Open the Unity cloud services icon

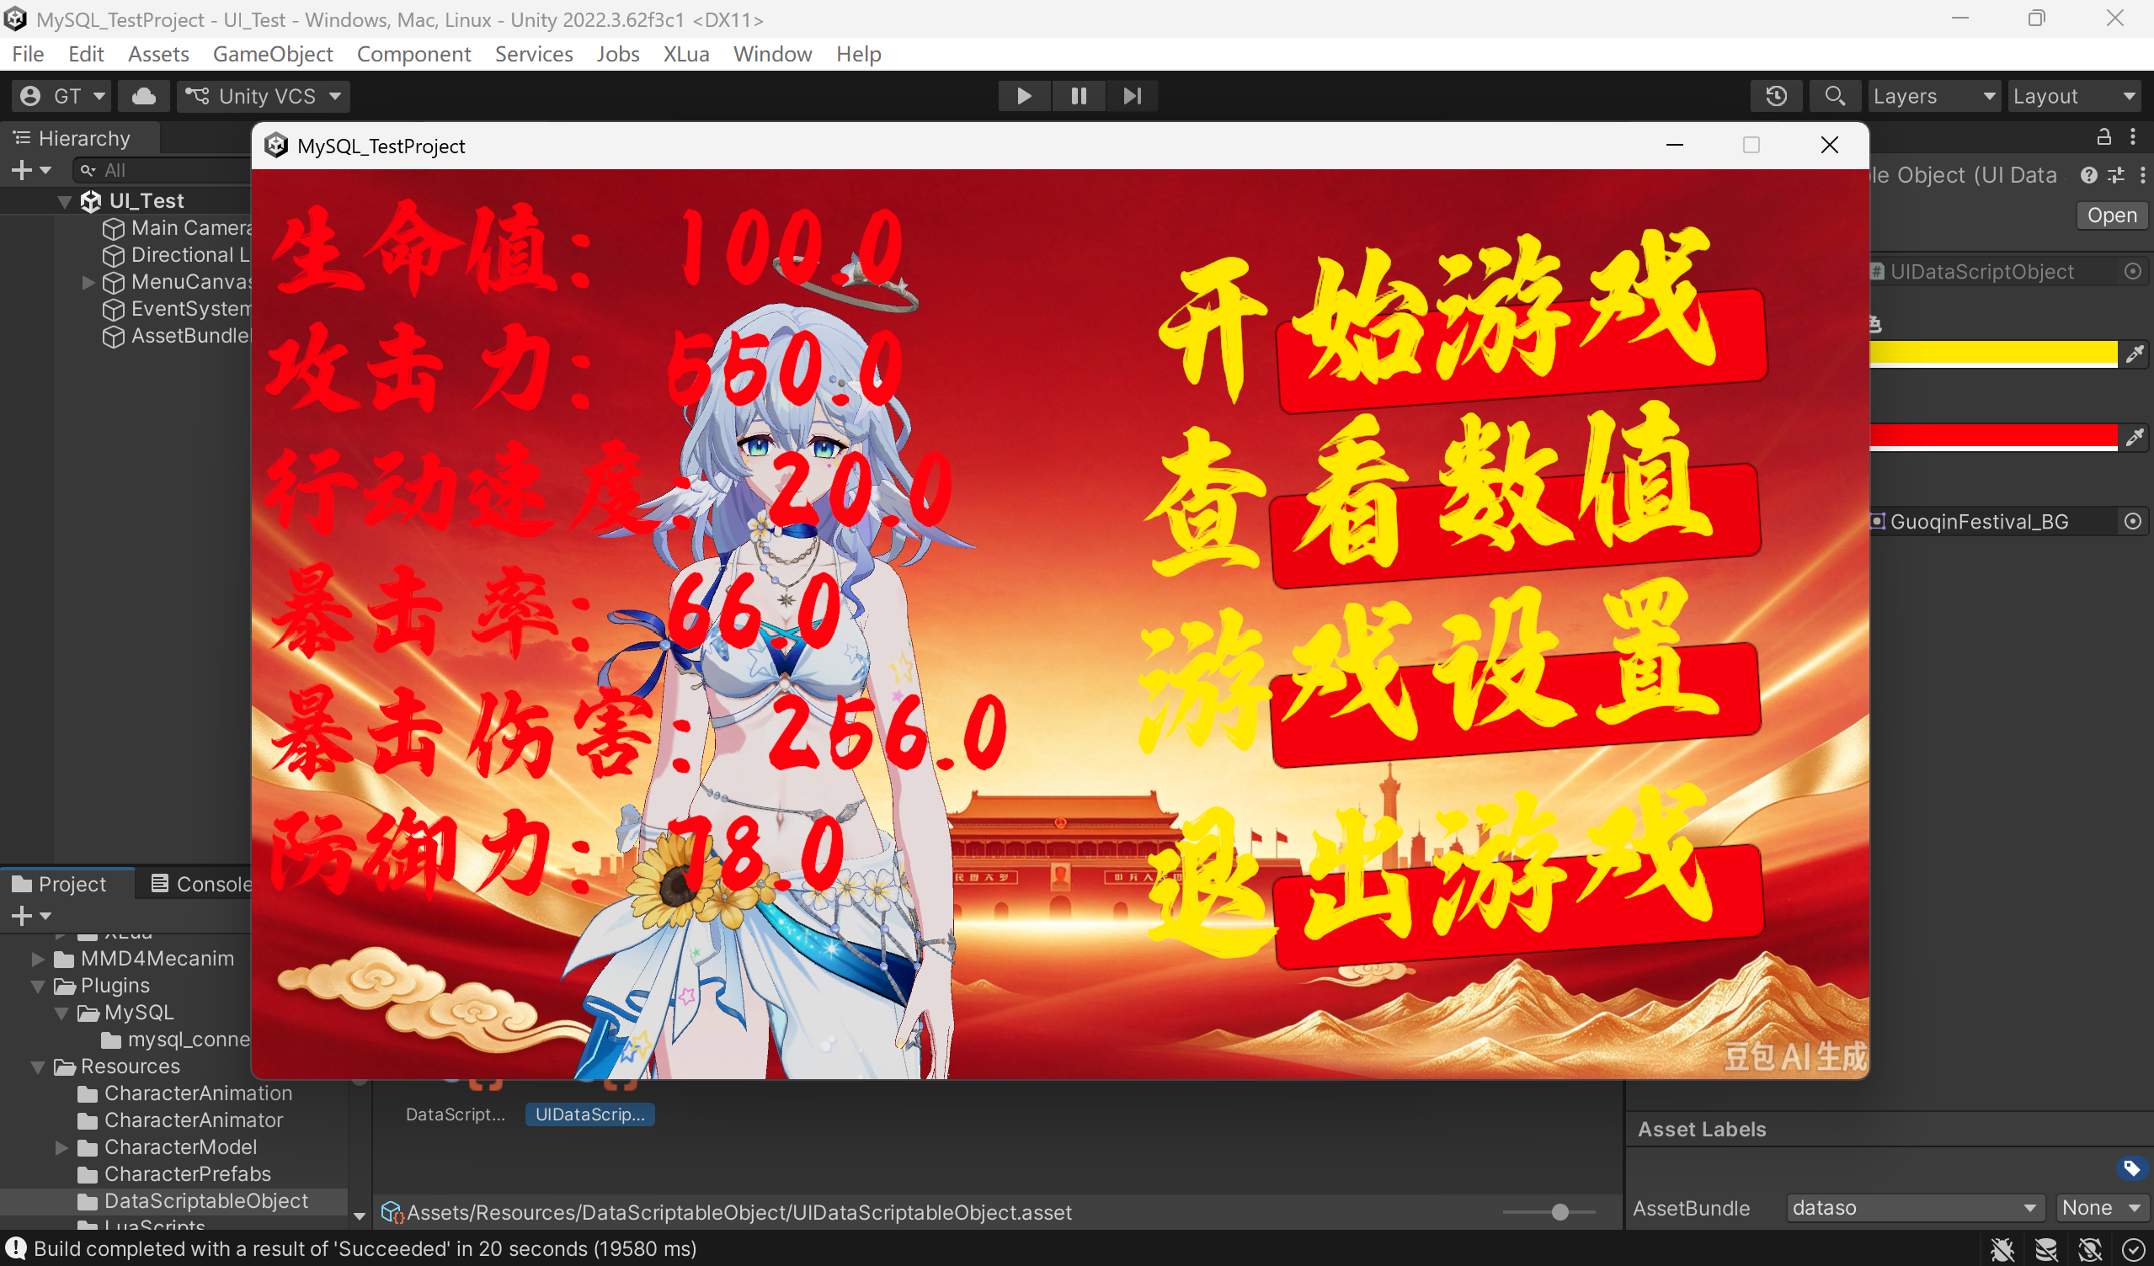click(x=144, y=96)
